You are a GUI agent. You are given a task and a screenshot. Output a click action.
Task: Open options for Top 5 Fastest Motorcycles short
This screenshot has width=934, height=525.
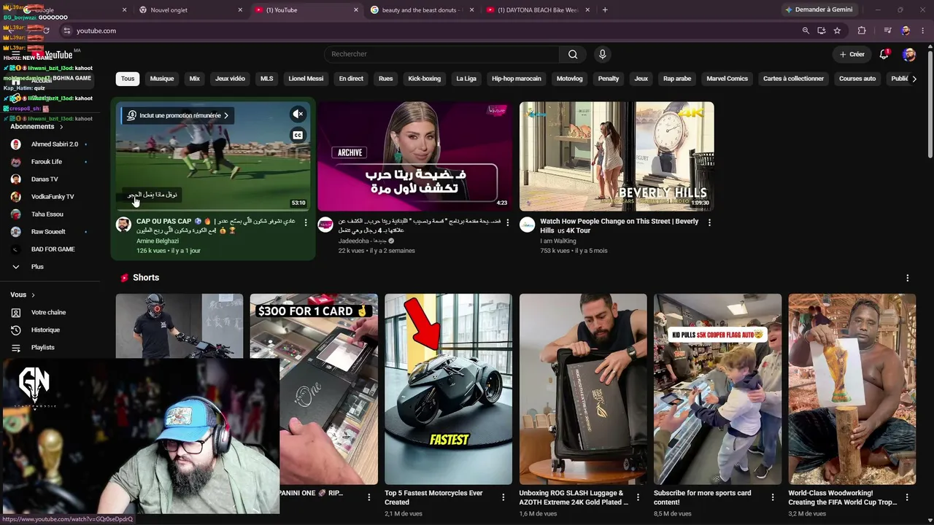[503, 497]
